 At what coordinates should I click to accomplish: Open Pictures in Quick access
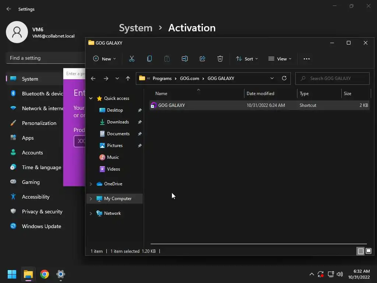[115, 146]
